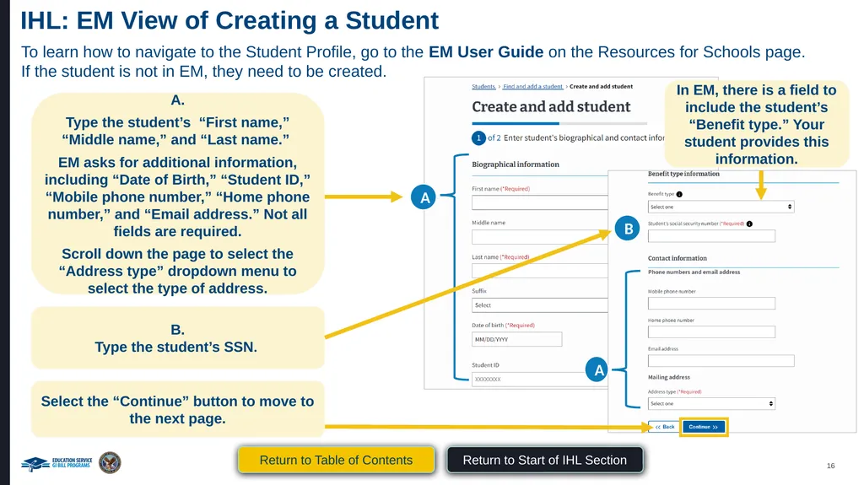Click the Veterans Affairs seal icon

coord(110,462)
